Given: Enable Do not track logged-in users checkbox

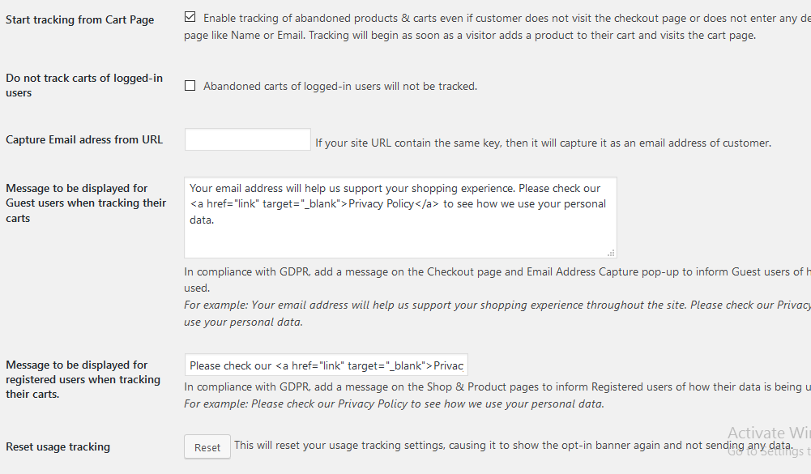Looking at the screenshot, I should click(x=190, y=86).
